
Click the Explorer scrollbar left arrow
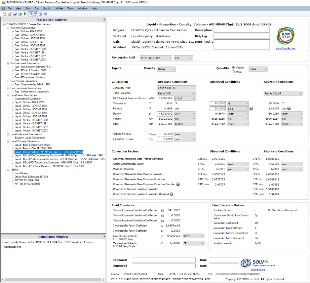point(3,280)
